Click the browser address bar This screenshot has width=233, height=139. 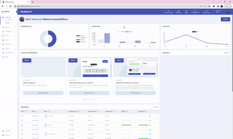(107, 6)
